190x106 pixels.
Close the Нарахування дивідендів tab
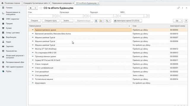[73, 3]
